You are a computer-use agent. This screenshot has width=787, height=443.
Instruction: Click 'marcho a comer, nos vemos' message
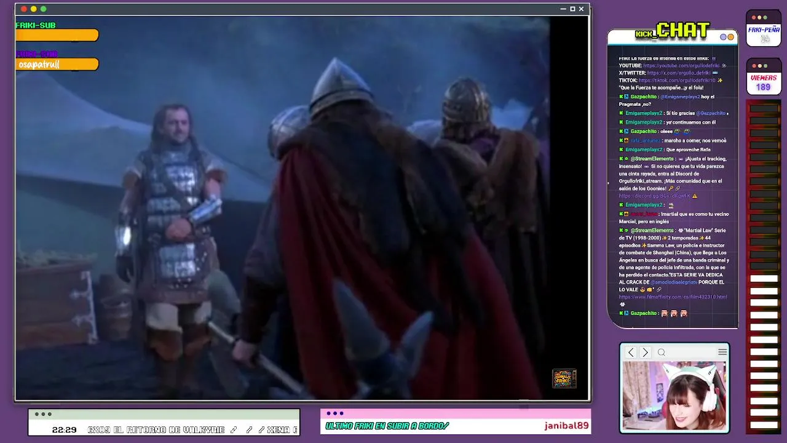coord(695,141)
